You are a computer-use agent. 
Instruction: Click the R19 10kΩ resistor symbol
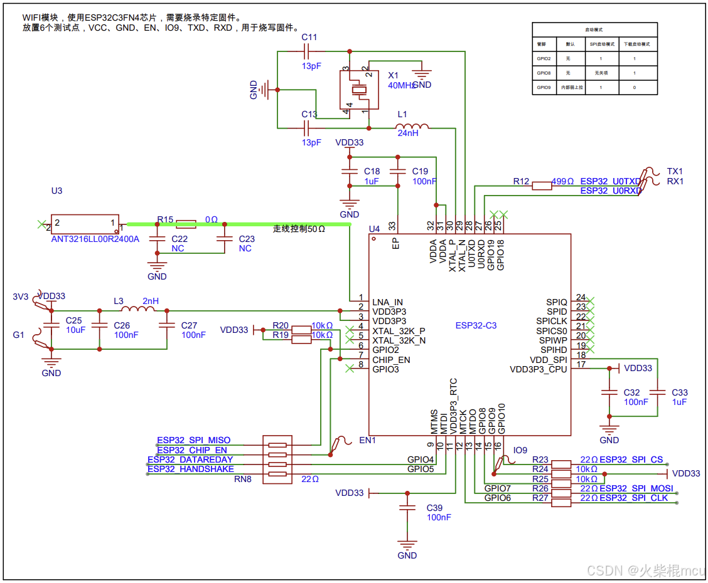(x=301, y=340)
